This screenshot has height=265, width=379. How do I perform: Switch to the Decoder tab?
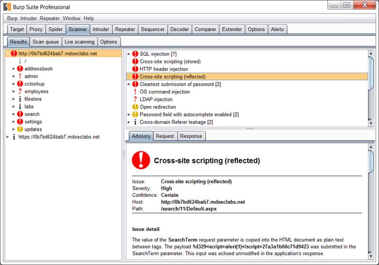click(x=180, y=29)
